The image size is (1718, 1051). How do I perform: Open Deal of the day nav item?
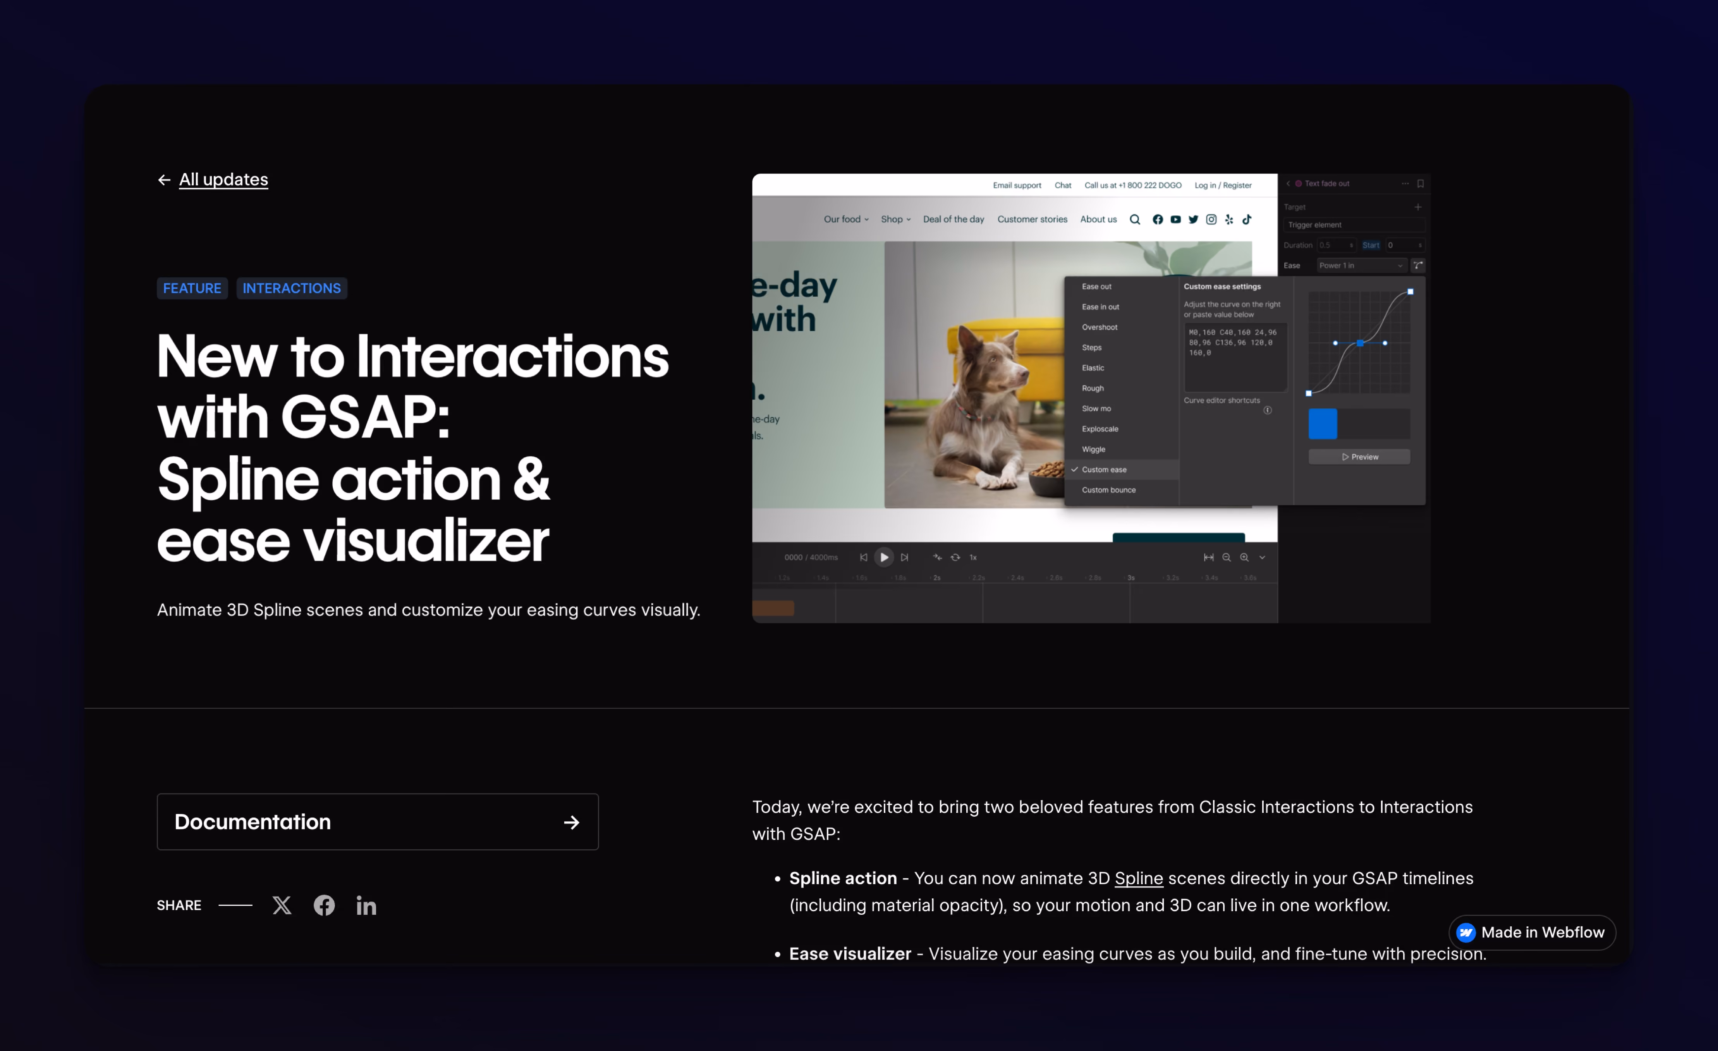[x=954, y=220]
